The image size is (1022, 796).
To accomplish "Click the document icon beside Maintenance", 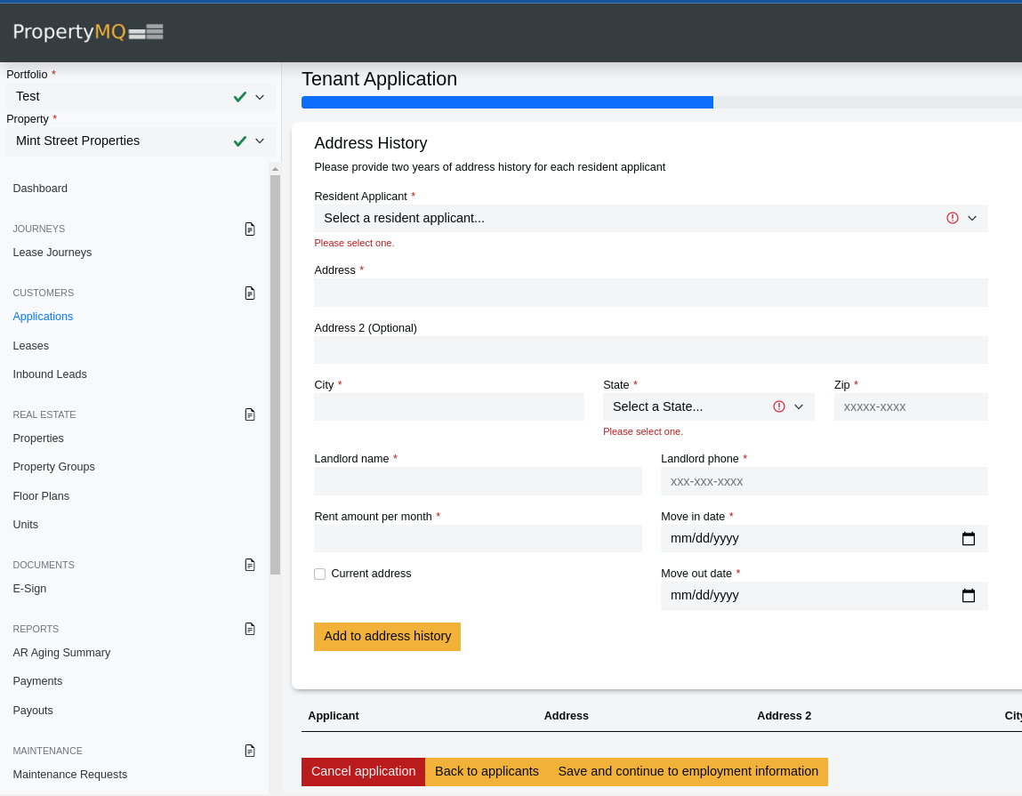I will 250,751.
